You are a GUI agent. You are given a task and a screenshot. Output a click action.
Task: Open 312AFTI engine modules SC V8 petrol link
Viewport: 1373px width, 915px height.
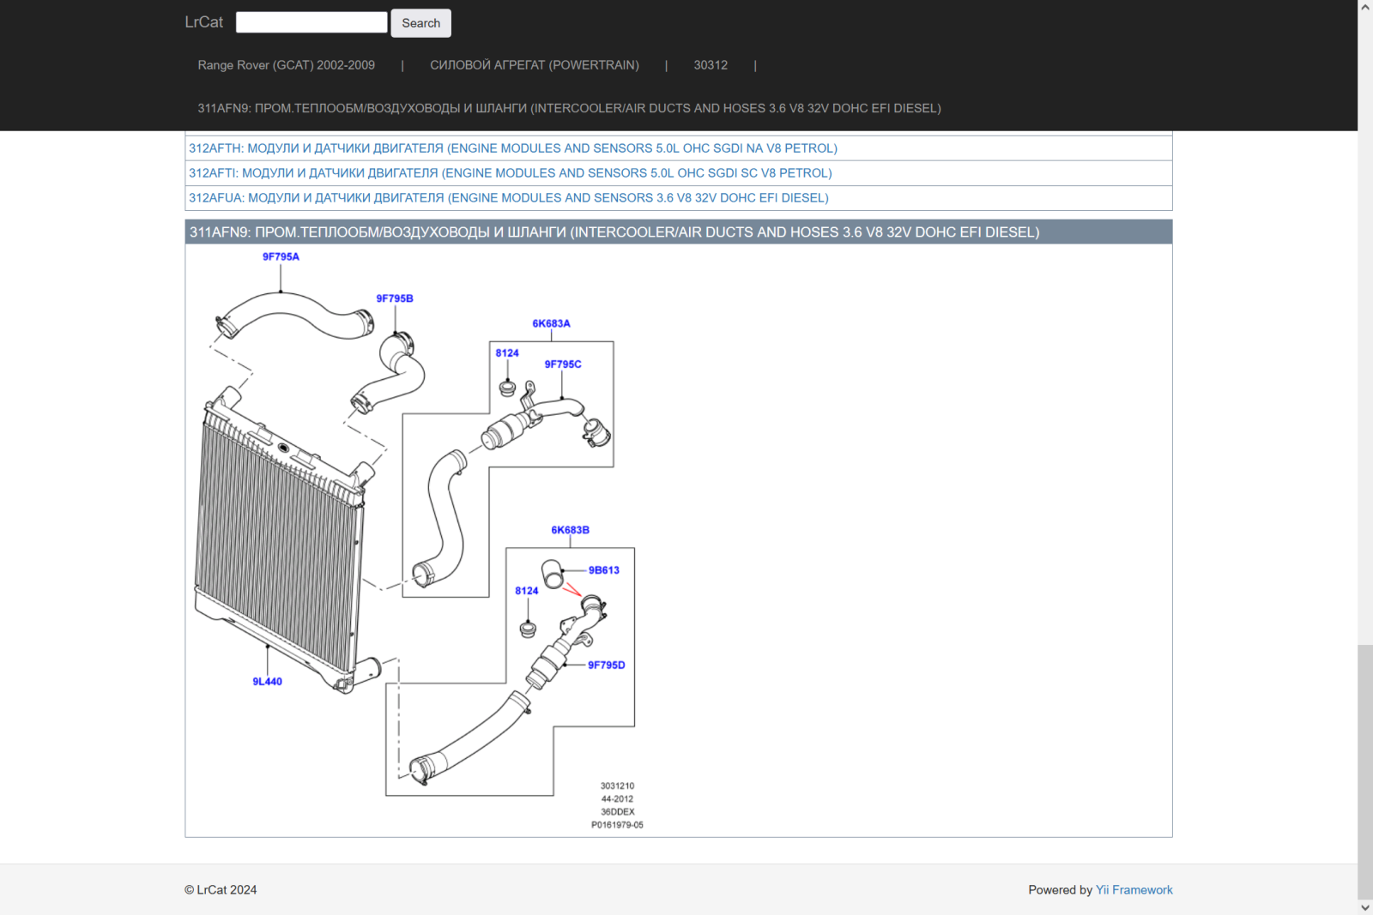(511, 173)
